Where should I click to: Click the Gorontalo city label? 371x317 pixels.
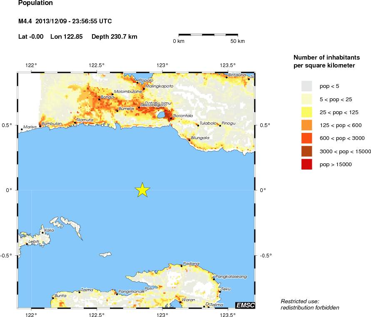coord(183,116)
